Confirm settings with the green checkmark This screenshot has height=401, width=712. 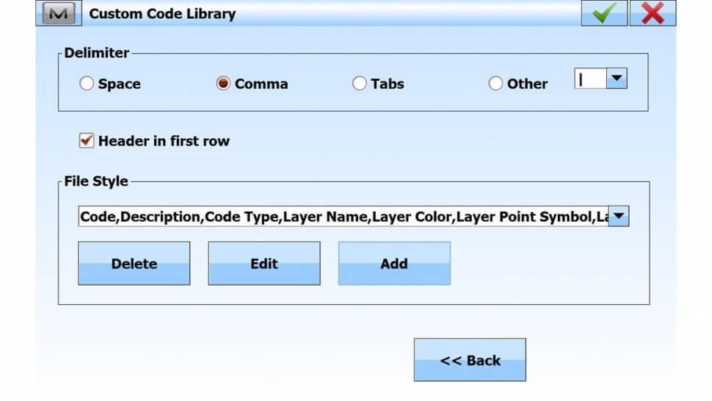pos(604,13)
